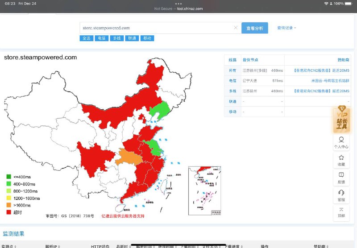
Task: Click the 469ms latency value in 所有 row
Action: click(x=277, y=70)
